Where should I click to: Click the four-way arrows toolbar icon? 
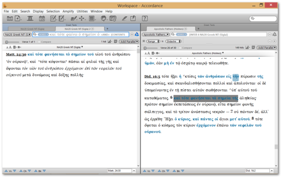[82, 18]
